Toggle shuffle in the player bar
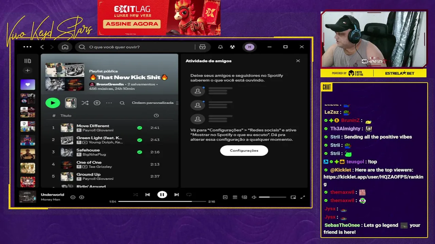 (136, 195)
